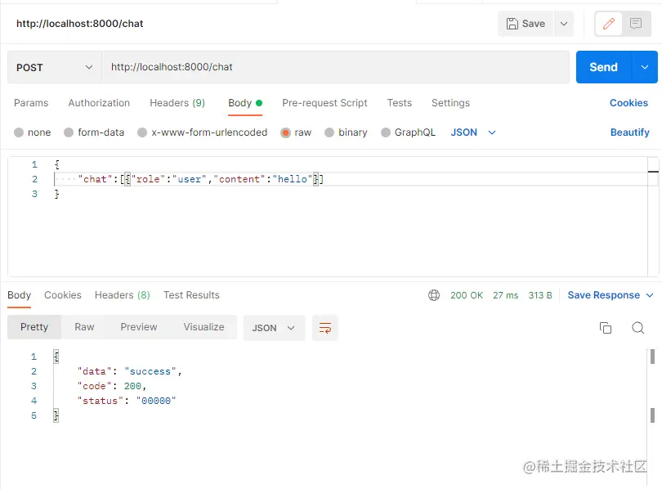
Task: Click the 200 OK status text
Action: tap(467, 295)
